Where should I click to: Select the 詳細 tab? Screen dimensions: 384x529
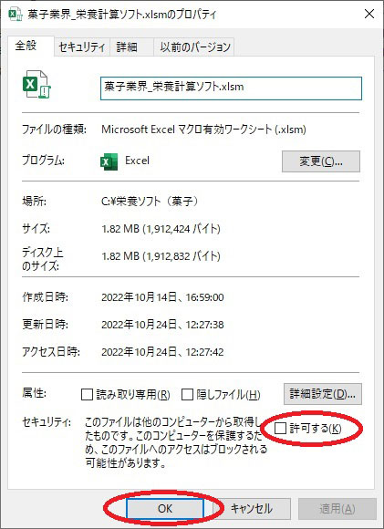[x=127, y=47]
